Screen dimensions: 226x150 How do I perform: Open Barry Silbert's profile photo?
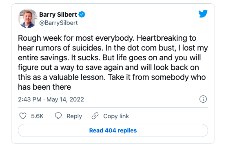[x=27, y=18]
